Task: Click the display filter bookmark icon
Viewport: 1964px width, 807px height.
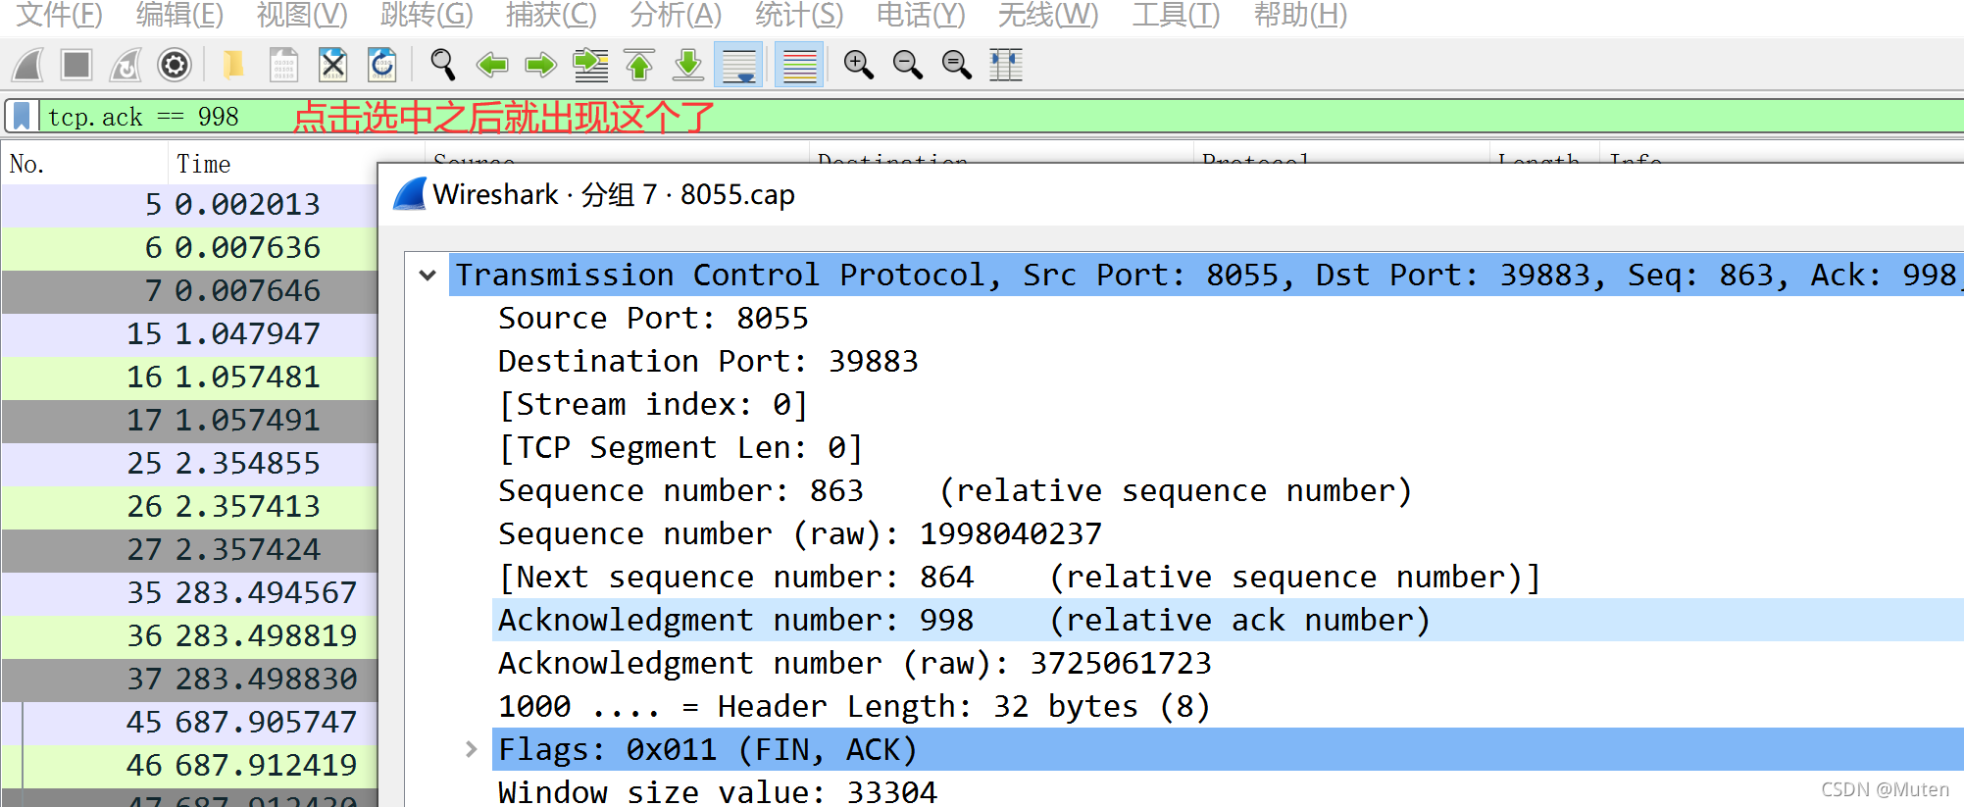Action: coord(22,117)
